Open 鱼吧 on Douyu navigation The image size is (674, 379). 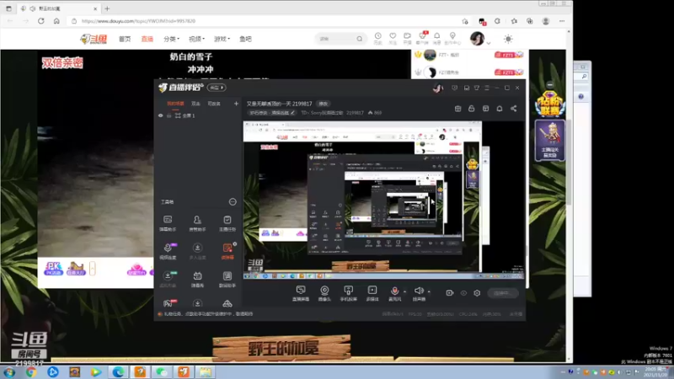(245, 39)
